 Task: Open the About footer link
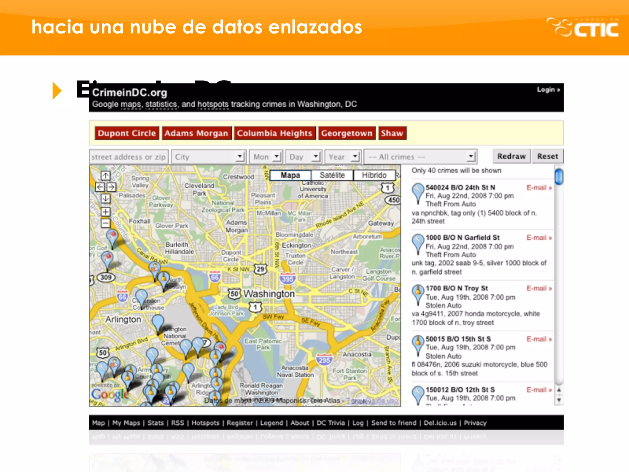300,423
